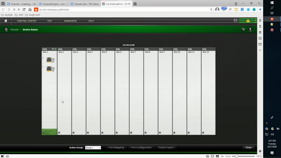Click the browser home button
The width and height of the screenshot is (281, 158).
point(30,9)
